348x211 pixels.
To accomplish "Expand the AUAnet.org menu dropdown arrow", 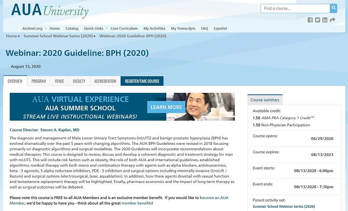I will click(x=45, y=28).
